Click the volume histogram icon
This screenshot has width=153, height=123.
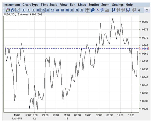coord(107,10)
